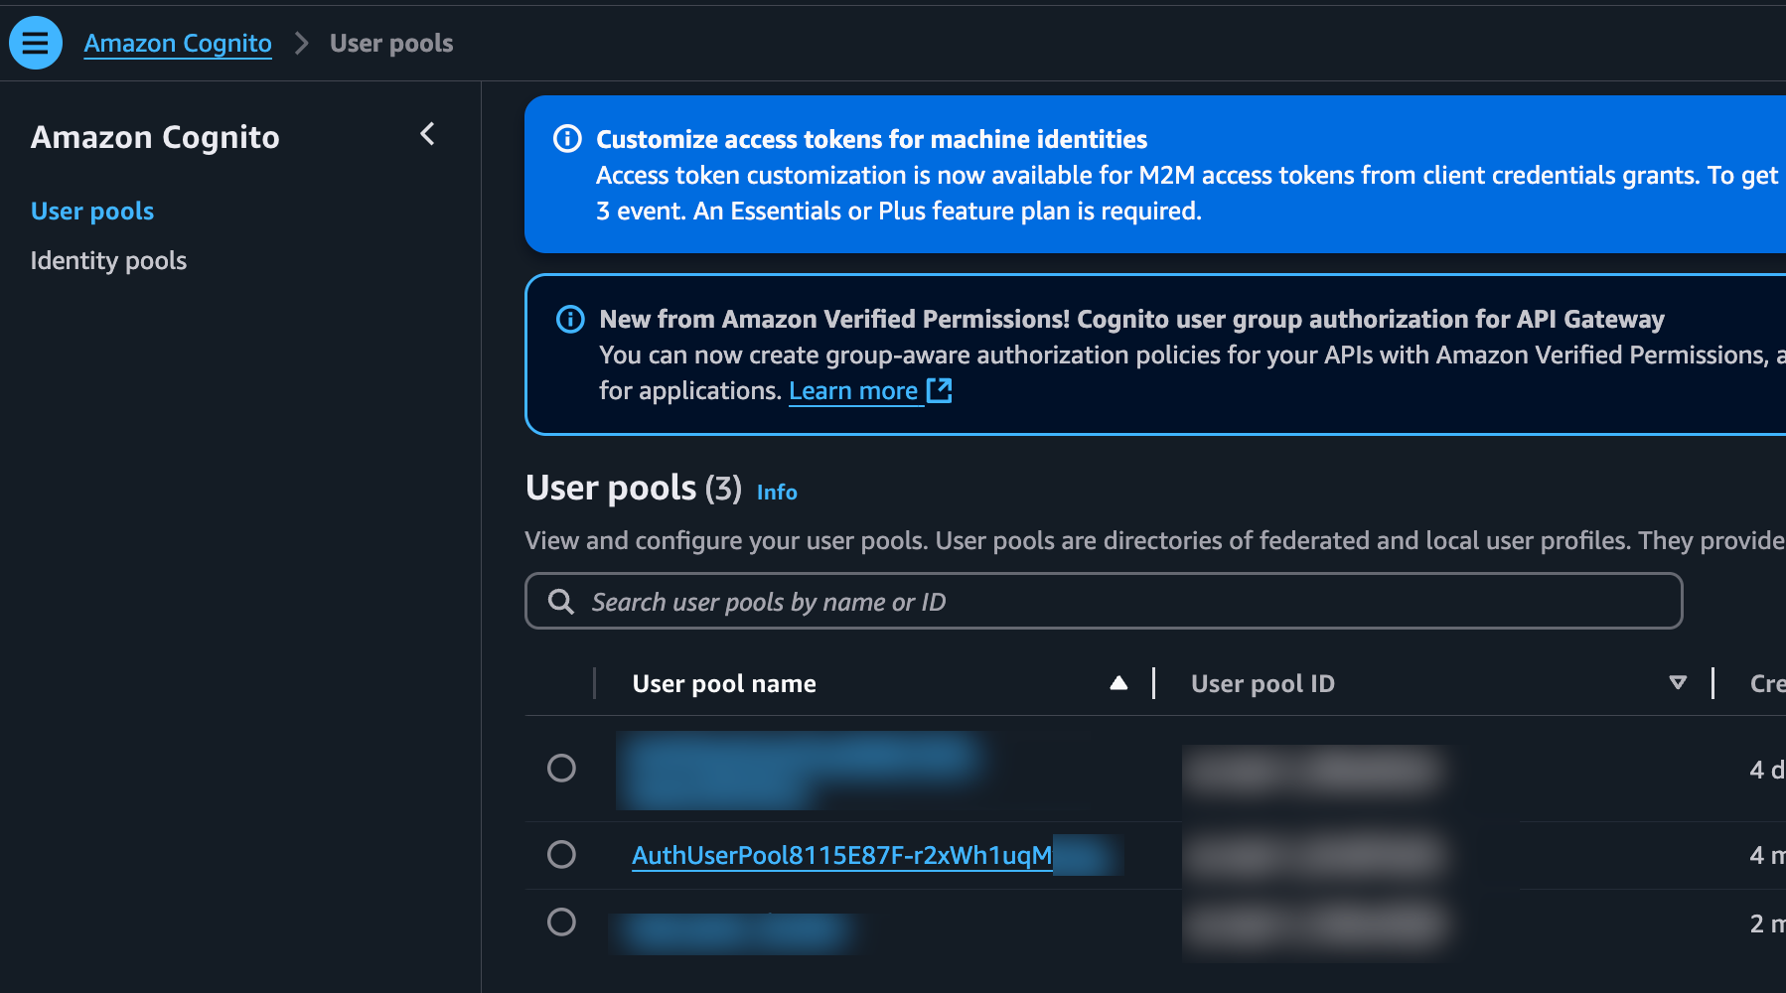The image size is (1786, 993).
Task: Click the User pool ID column header
Action: tap(1263, 684)
